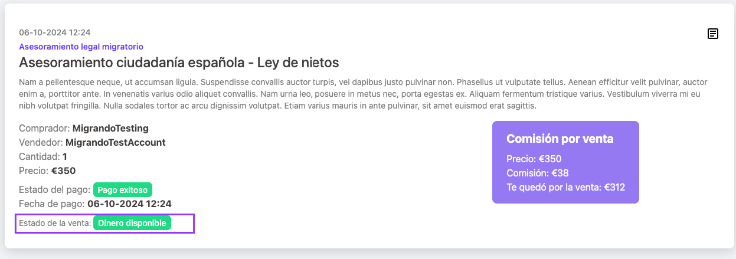Select the order date 06-10-2024 12:24
Screen dimensions: 736x259
(55, 32)
